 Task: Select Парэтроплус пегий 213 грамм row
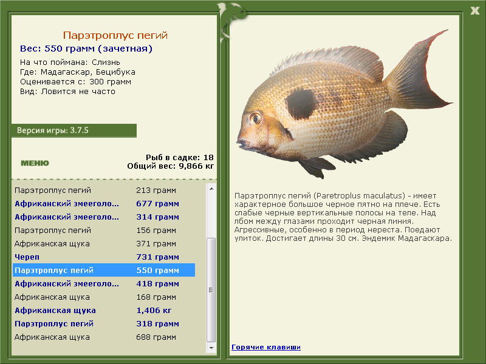pos(104,190)
